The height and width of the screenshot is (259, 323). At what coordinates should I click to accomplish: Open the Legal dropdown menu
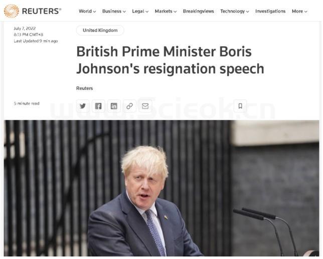[140, 12]
